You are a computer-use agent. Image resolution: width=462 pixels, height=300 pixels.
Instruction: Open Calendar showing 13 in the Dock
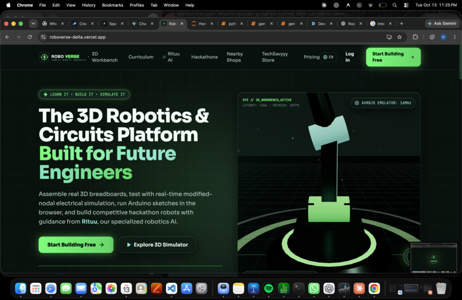126,289
